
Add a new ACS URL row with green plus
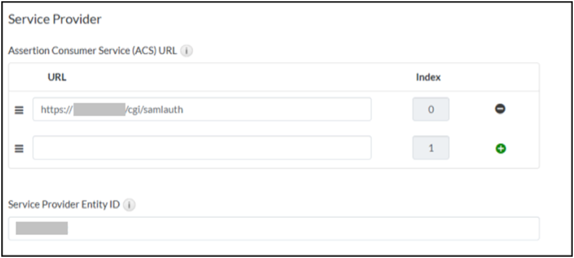point(500,148)
